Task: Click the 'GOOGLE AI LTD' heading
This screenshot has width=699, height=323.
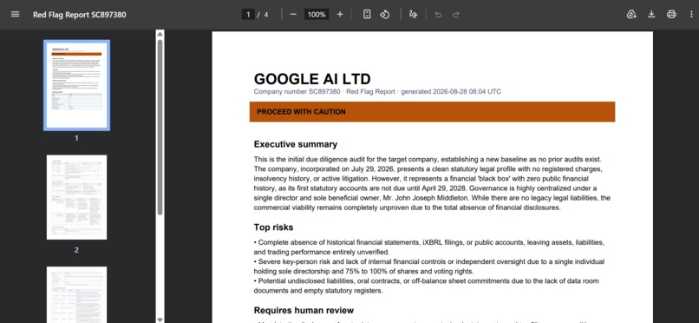Action: [x=312, y=79]
